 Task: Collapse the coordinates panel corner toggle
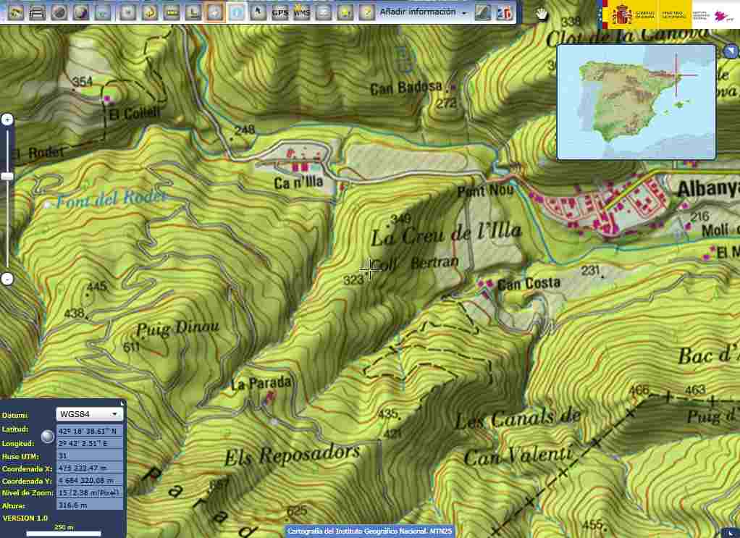pyautogui.click(x=122, y=403)
